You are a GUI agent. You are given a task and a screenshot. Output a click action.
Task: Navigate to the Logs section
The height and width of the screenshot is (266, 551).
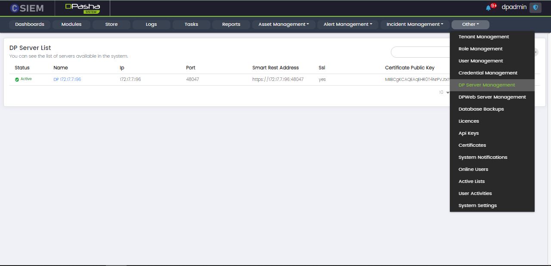click(151, 25)
